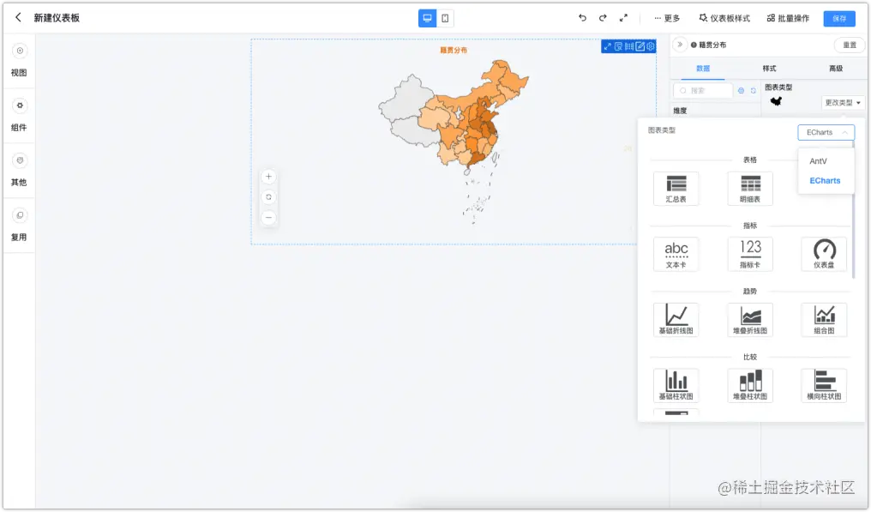The width and height of the screenshot is (871, 512).
Task: Select the 文本卡 chart type
Action: click(x=676, y=255)
